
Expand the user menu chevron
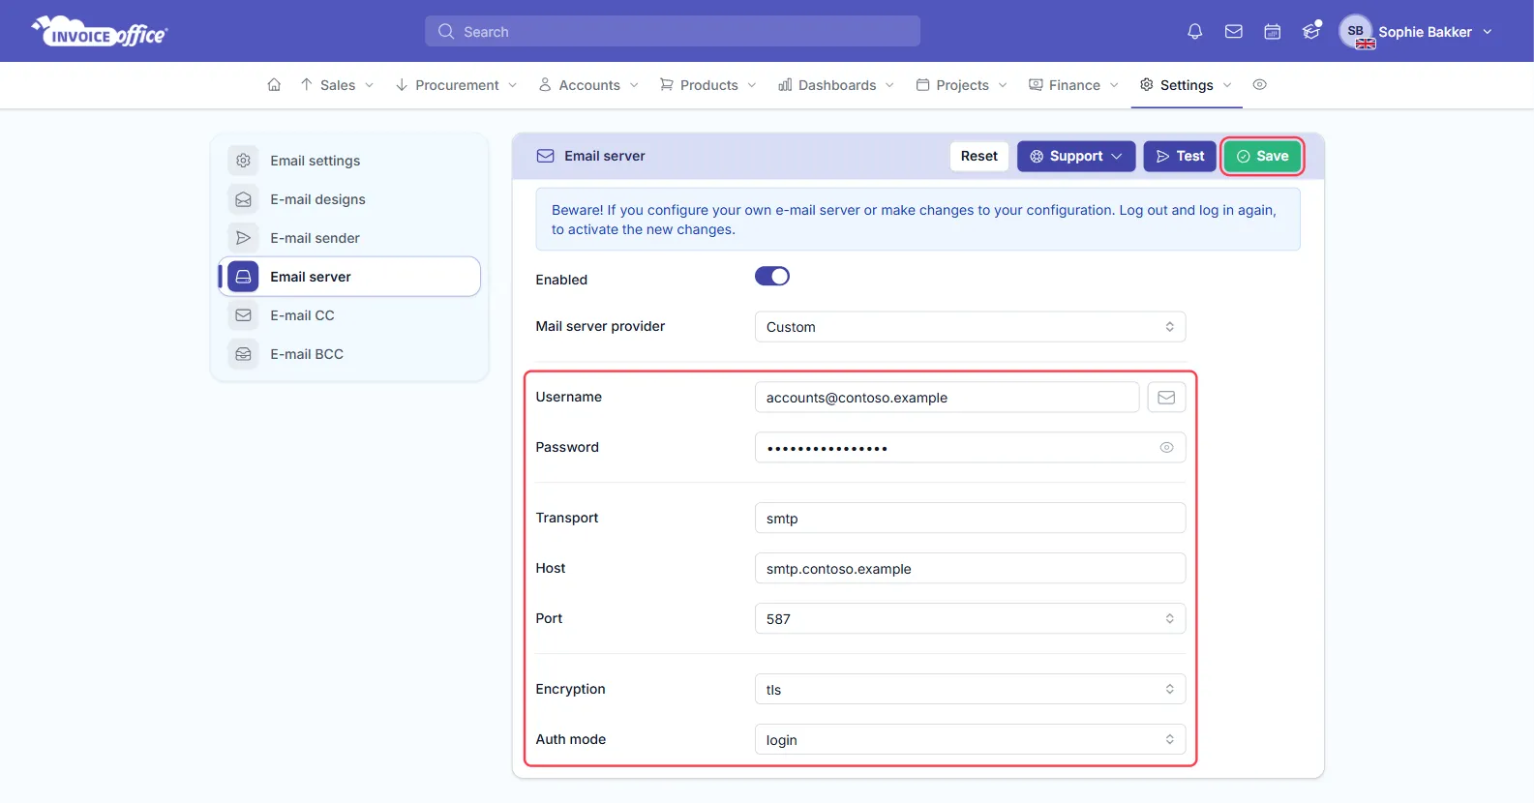click(x=1488, y=32)
